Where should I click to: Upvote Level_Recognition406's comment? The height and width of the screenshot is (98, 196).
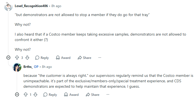[x=17, y=58]
